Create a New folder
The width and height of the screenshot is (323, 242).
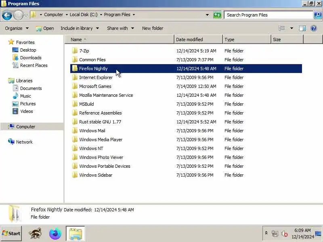(153, 28)
